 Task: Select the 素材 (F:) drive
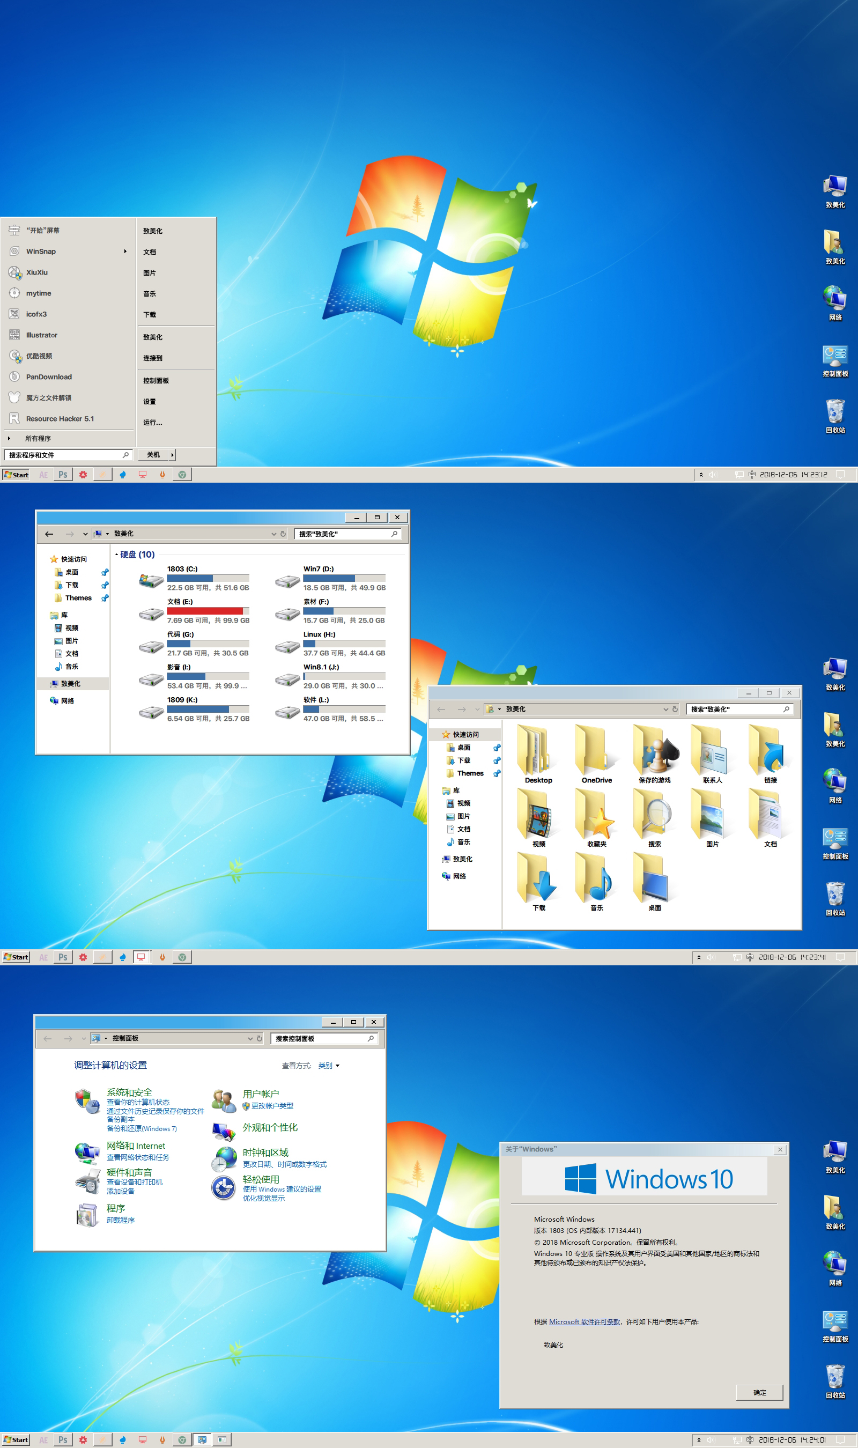[331, 611]
